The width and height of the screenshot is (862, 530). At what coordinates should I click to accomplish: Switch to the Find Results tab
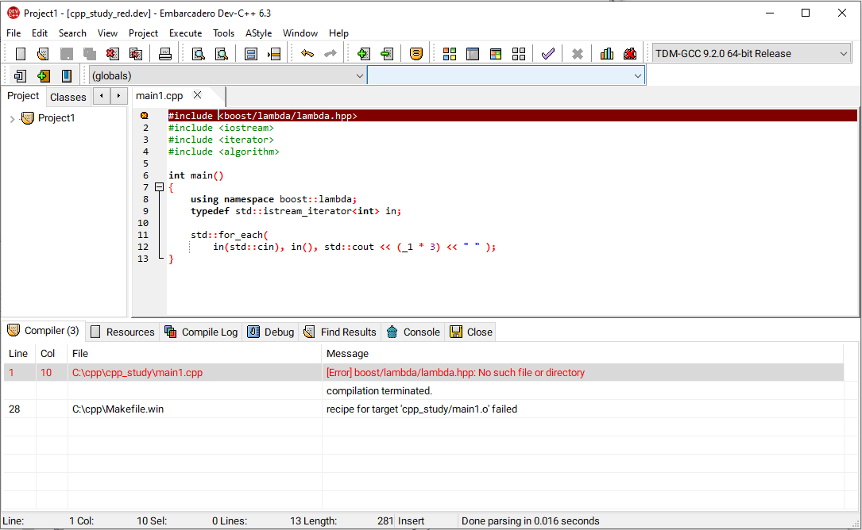340,332
